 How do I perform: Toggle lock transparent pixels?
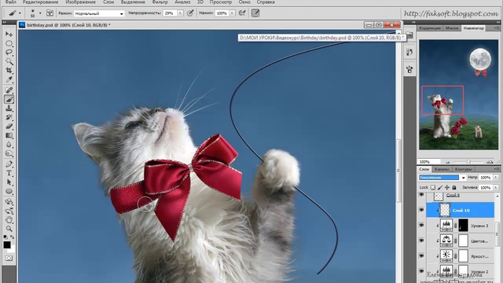pos(433,187)
